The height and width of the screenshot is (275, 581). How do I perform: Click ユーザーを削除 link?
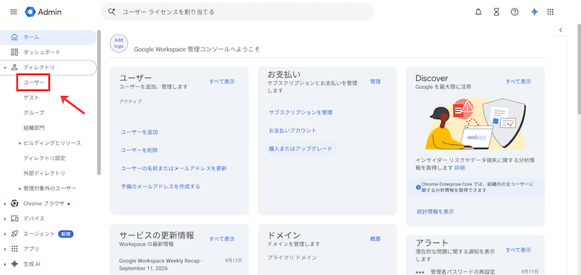[139, 150]
